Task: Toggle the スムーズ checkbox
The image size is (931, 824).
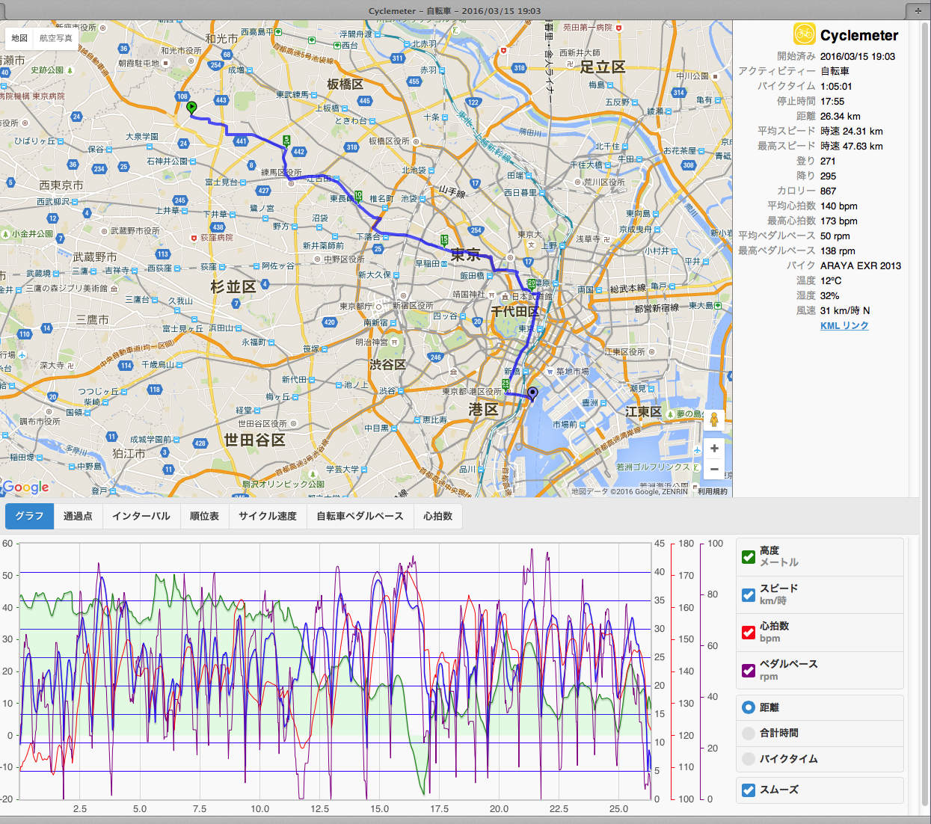Action: (x=749, y=790)
